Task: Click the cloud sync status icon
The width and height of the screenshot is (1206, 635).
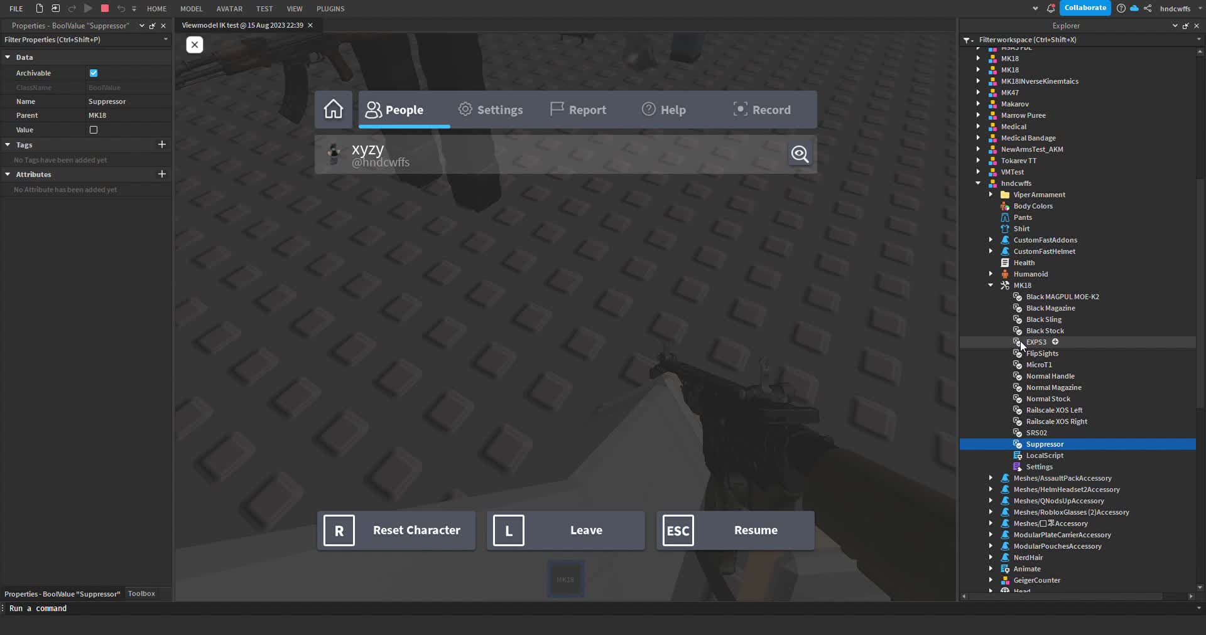Action: (1135, 8)
